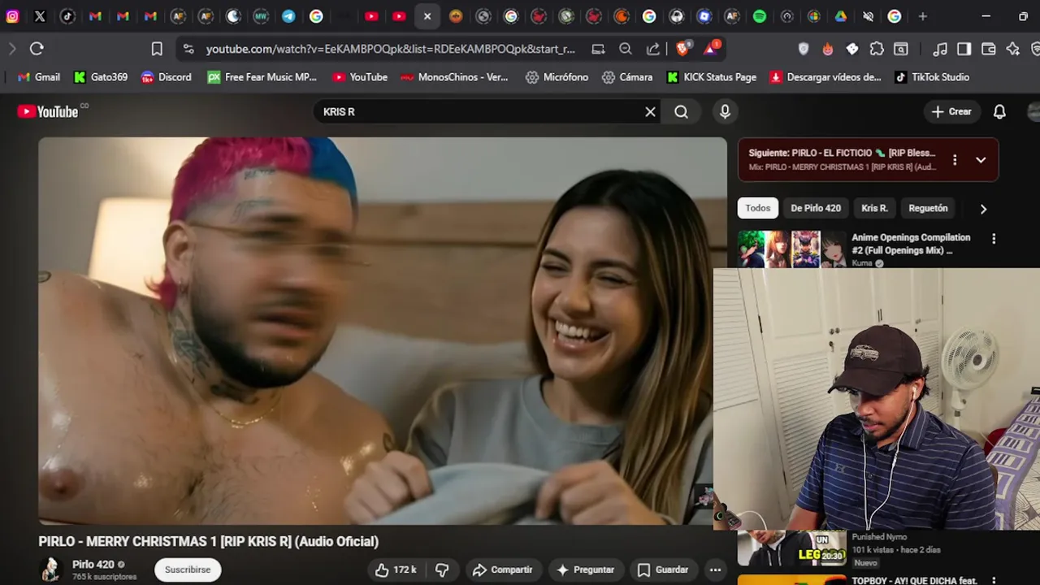Open the Pirlo 420 channel avatar
This screenshot has height=585, width=1040.
pyautogui.click(x=51, y=570)
